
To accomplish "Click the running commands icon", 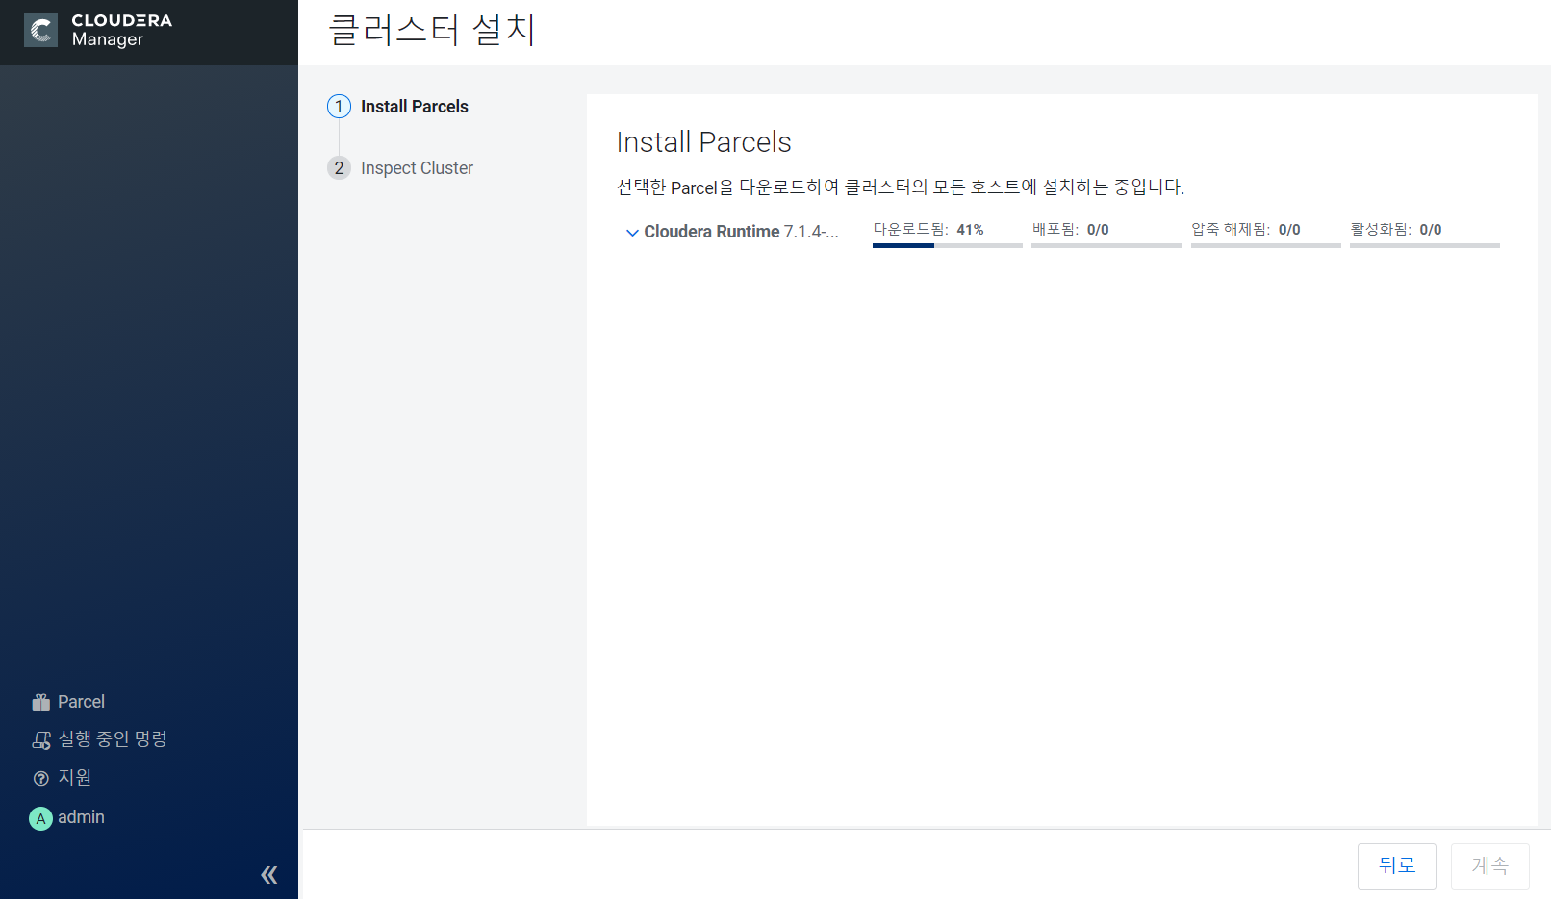I will [41, 740].
